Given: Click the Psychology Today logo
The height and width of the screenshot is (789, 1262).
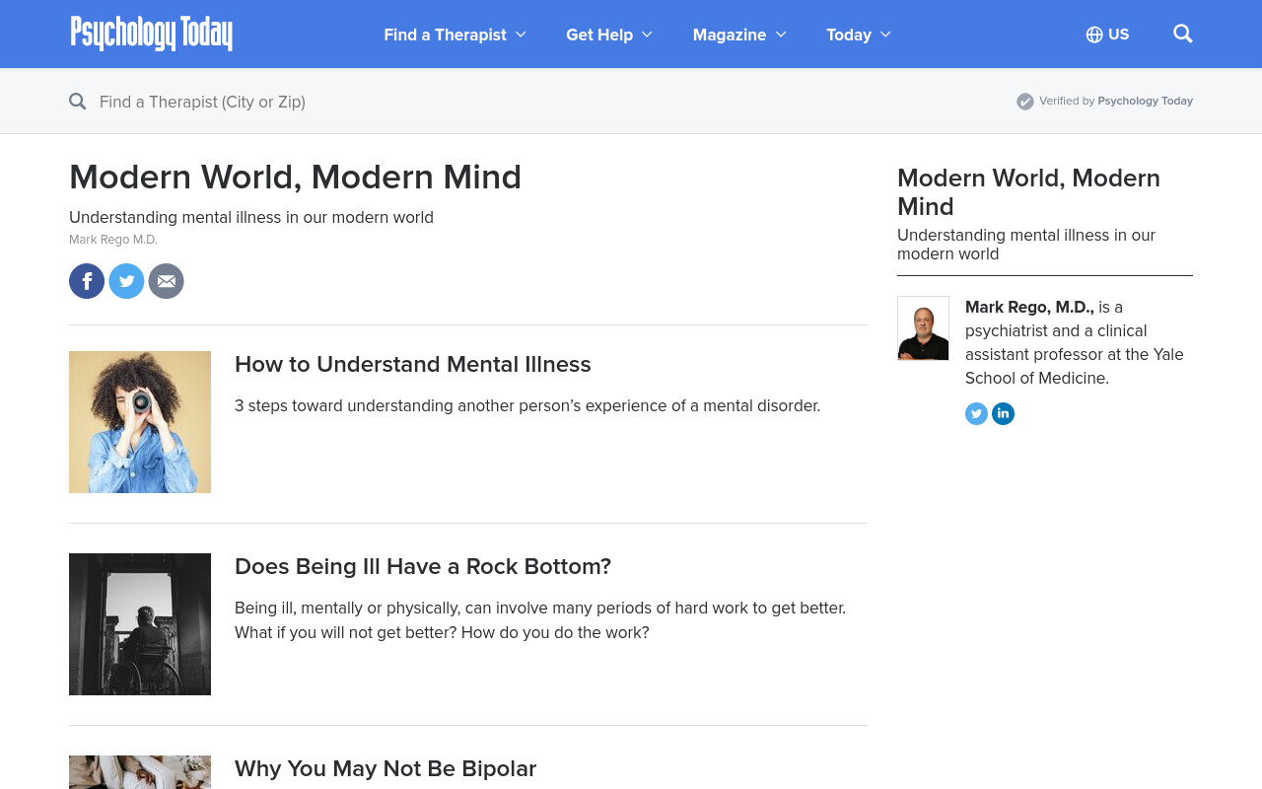Looking at the screenshot, I should (x=152, y=34).
